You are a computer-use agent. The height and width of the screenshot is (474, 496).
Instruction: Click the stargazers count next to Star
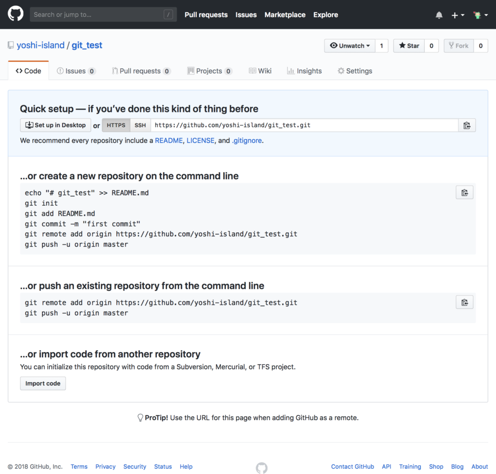(431, 46)
